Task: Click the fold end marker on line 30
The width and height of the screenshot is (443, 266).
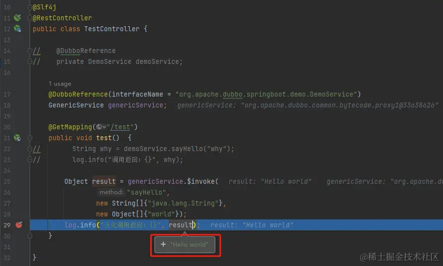Action: coord(30,235)
